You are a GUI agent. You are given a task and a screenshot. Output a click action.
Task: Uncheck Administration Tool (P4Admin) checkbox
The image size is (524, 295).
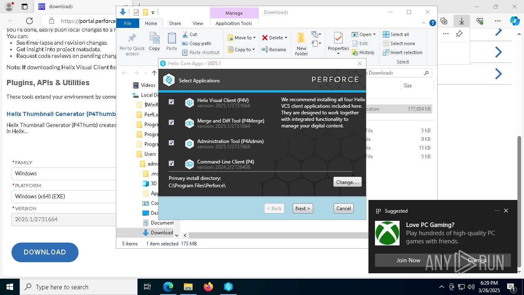tap(171, 143)
